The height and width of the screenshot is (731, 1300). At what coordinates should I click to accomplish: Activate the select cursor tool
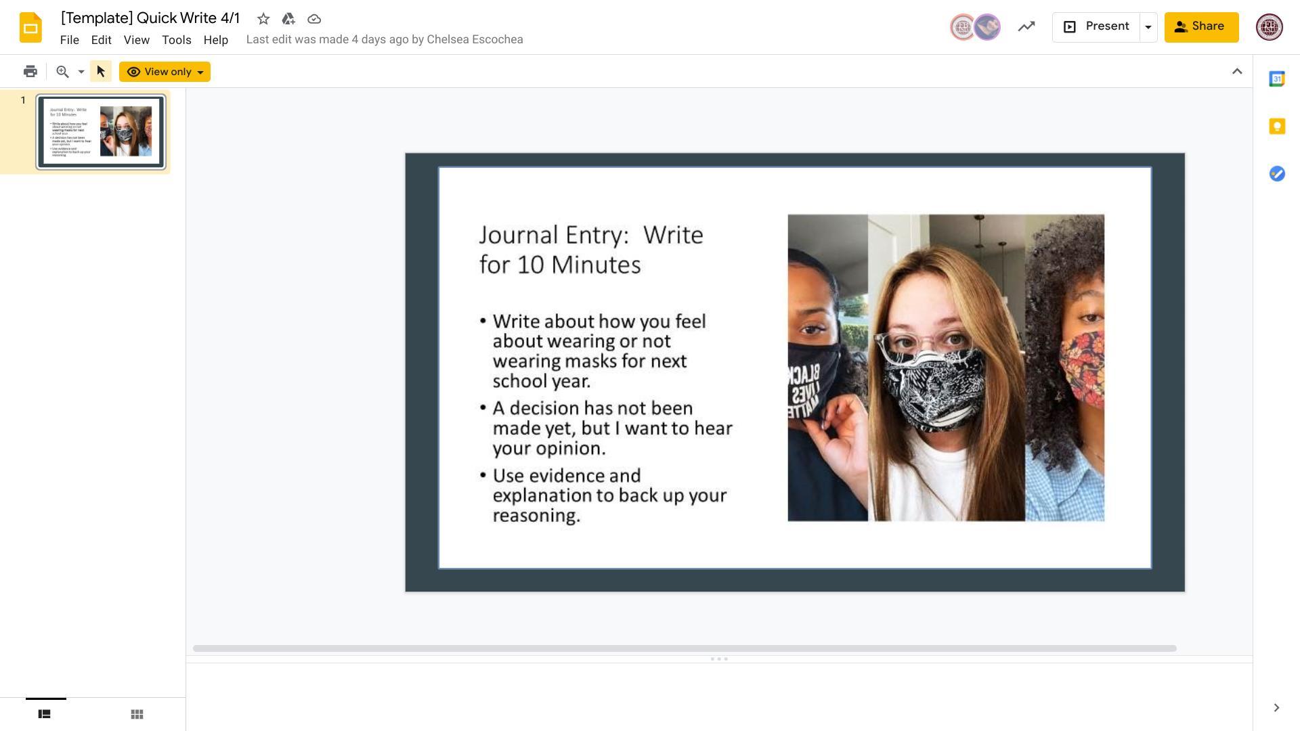click(x=101, y=72)
